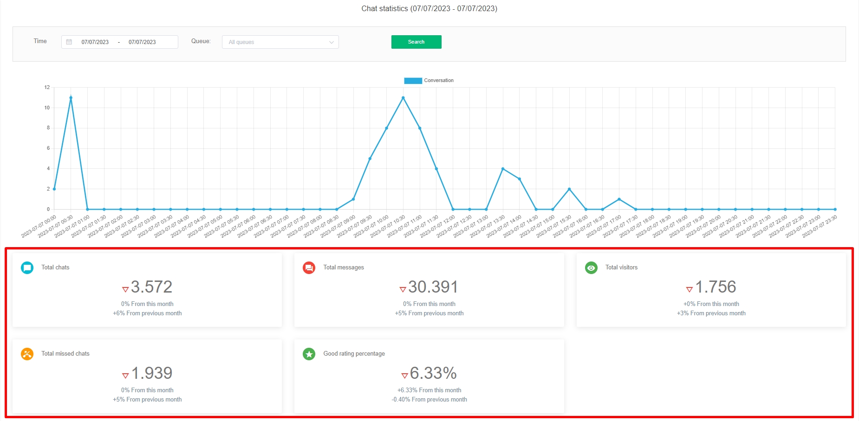Select the 00:30 peak data point
Screen dimensions: 859x421
point(71,98)
